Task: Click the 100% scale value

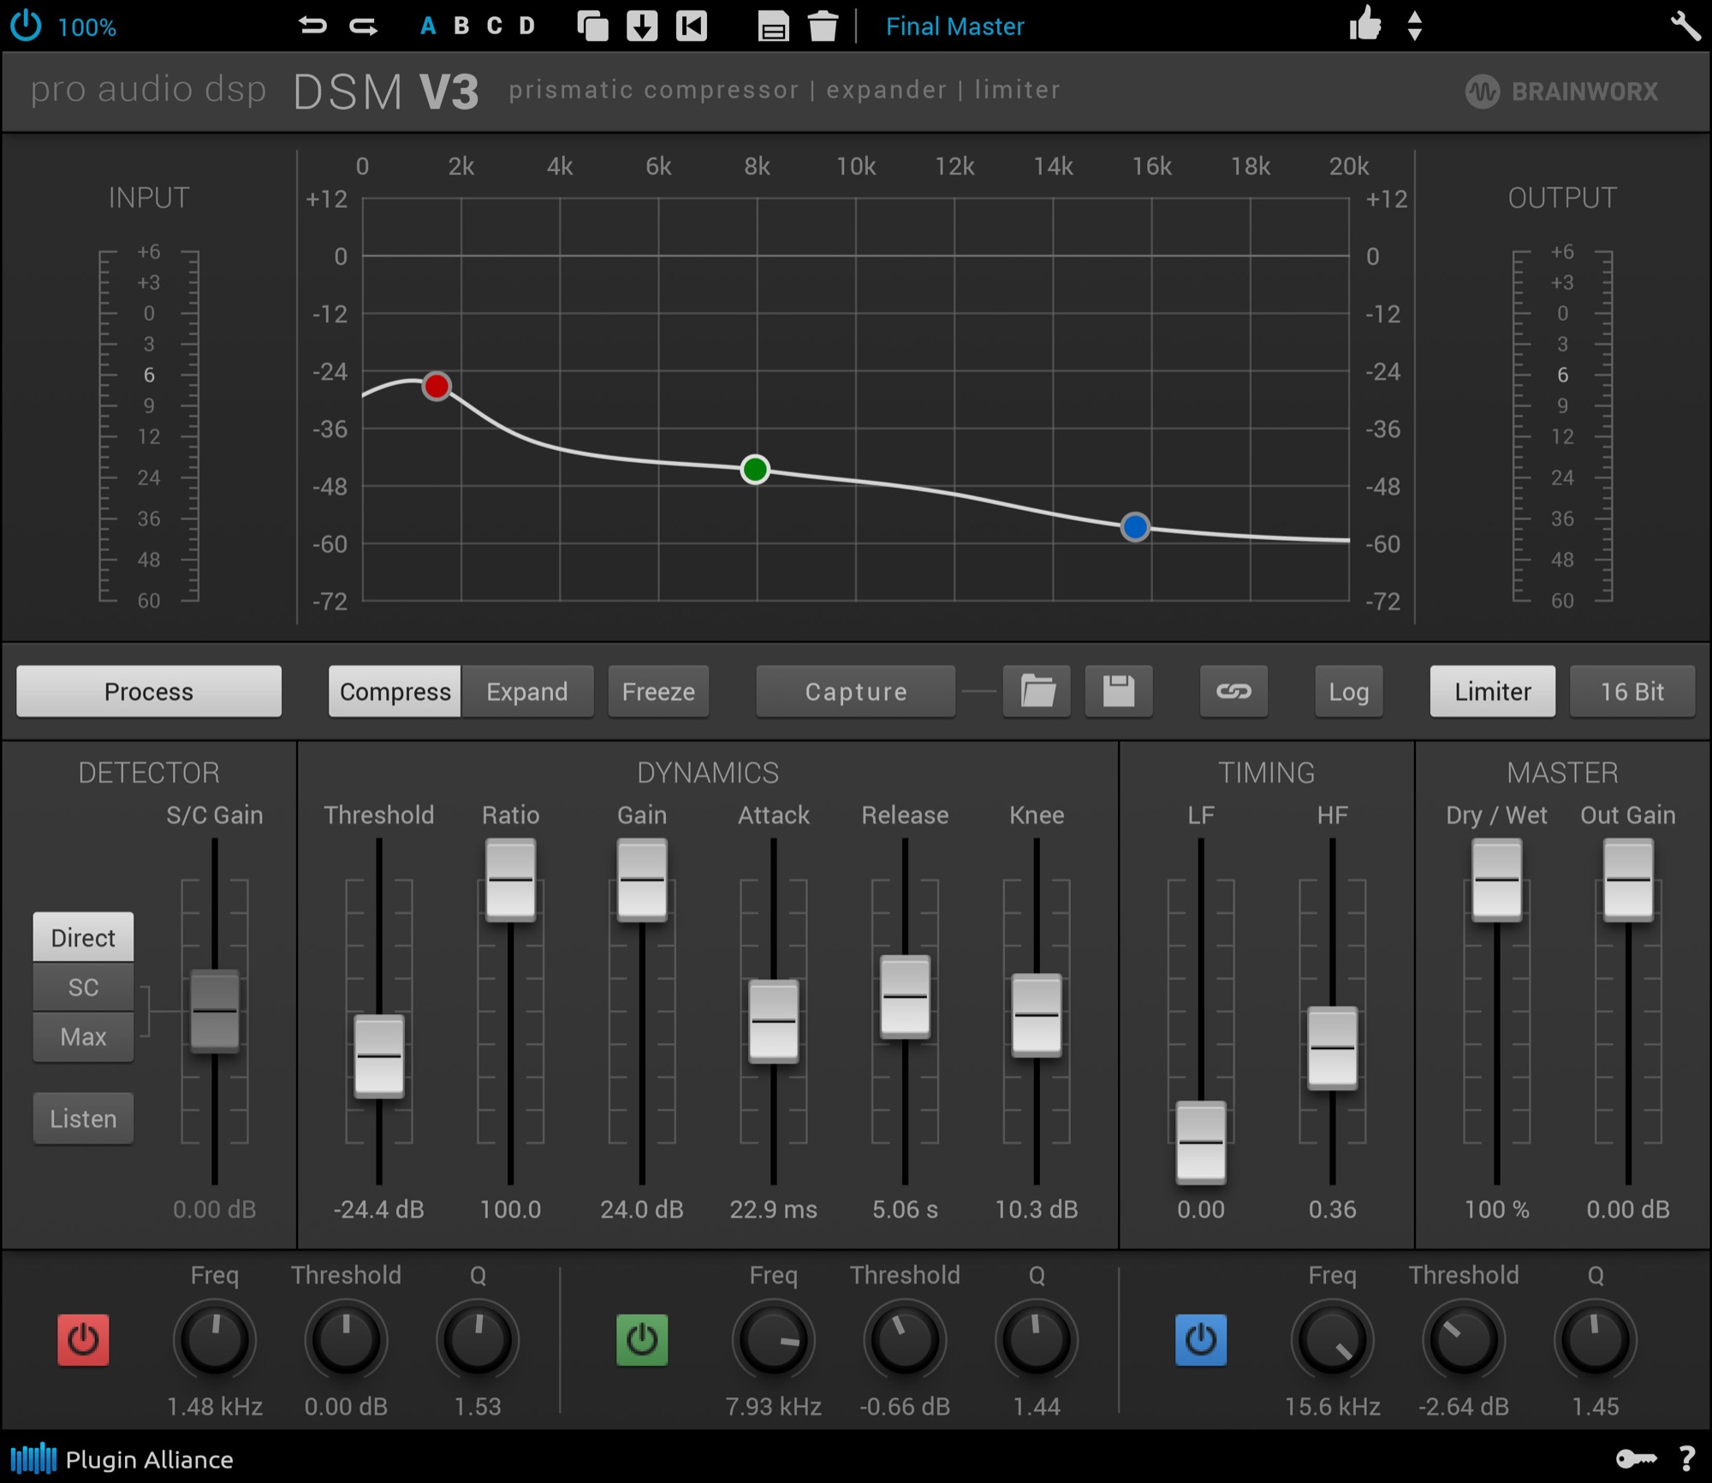Action: click(x=86, y=27)
